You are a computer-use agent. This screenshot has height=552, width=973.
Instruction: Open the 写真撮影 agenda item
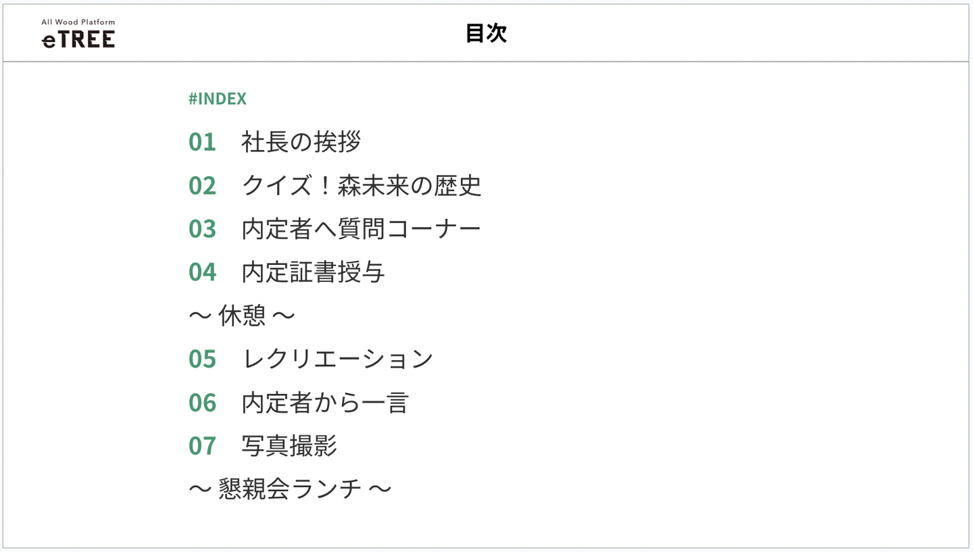point(289,445)
